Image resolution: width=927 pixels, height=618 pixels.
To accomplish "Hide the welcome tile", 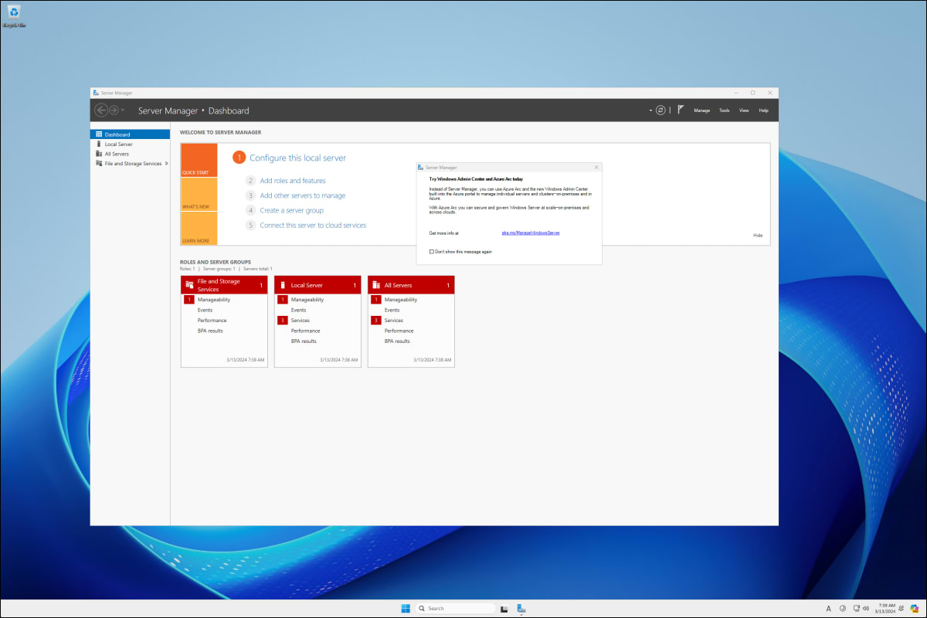I will point(758,235).
